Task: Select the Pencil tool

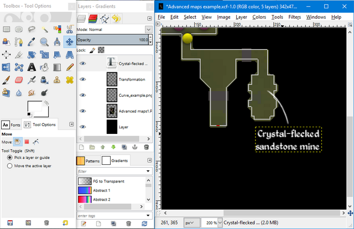Action: [x=70, y=67]
